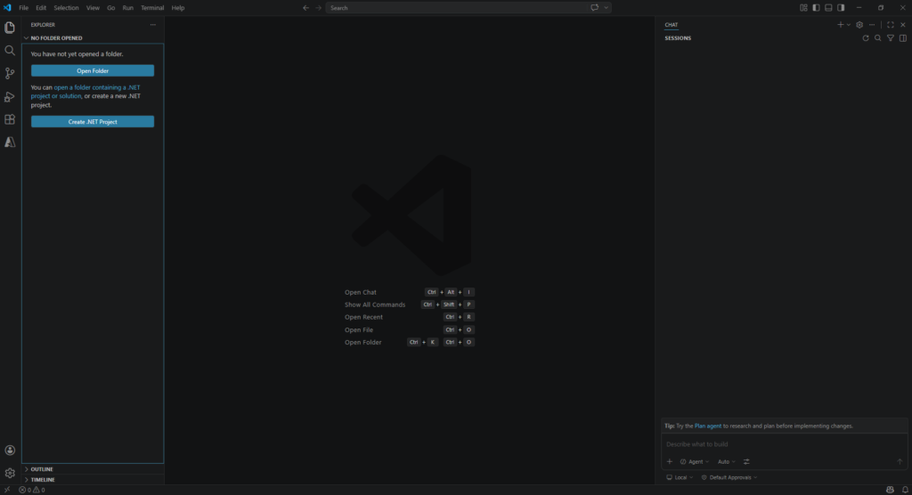Viewport: 912px width, 495px height.
Task: Open the File menu
Action: coord(24,8)
